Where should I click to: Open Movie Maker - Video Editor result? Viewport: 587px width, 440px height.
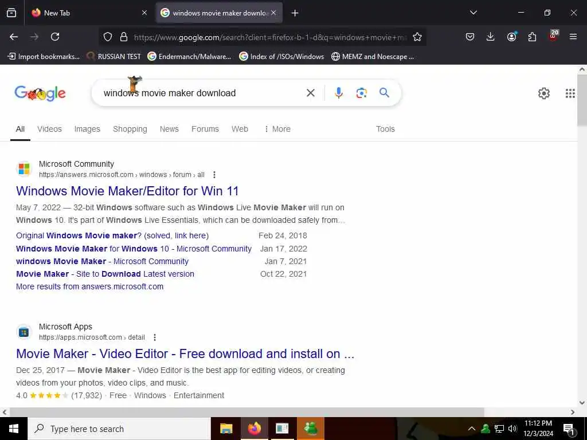(x=185, y=354)
